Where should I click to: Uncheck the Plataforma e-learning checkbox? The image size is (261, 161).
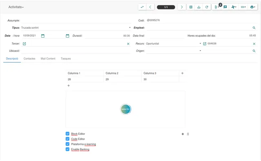[67, 144]
